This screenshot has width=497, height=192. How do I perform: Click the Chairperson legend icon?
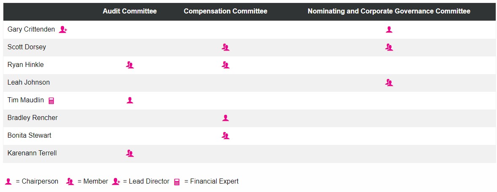tap(8, 181)
